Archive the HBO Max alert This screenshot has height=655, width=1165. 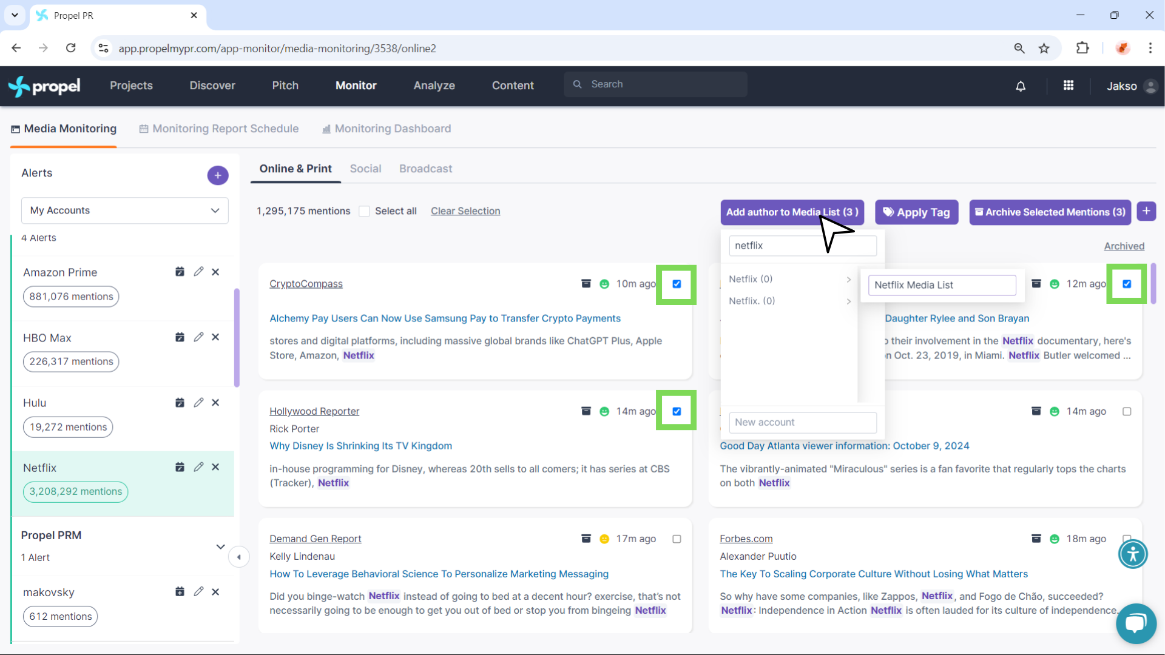[x=180, y=337]
